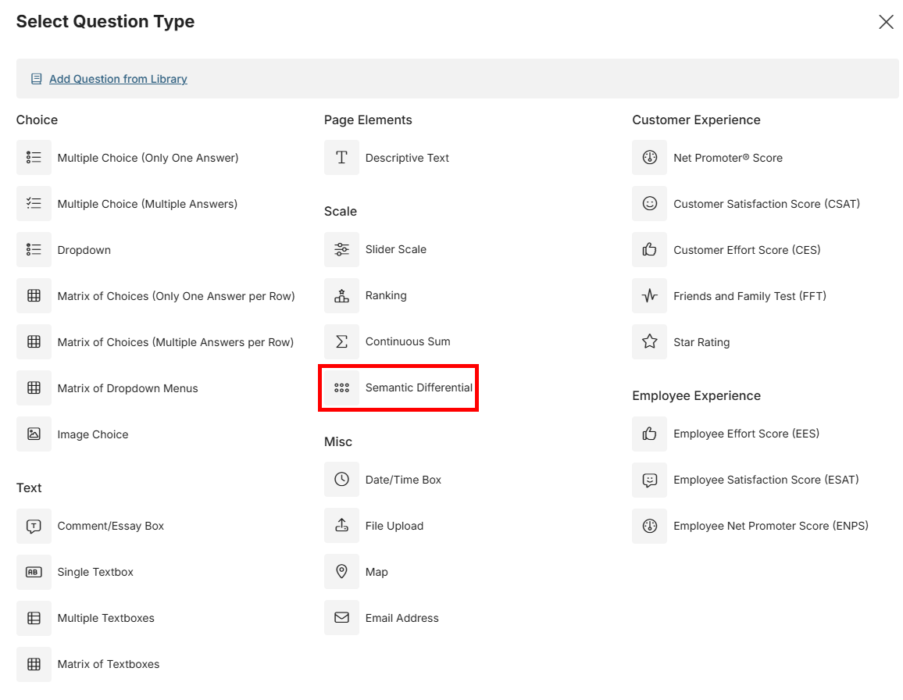
Task: Click the Multiple Choice (Only One Answer) icon
Action: [x=34, y=157]
